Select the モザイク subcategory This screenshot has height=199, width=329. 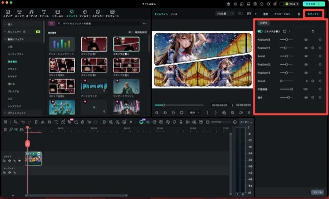pyautogui.click(x=12, y=69)
